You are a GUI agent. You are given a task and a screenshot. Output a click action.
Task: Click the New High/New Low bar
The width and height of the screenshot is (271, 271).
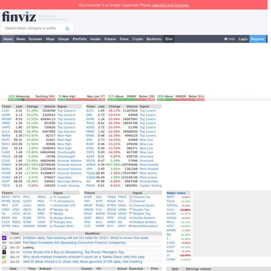click(x=81, y=99)
